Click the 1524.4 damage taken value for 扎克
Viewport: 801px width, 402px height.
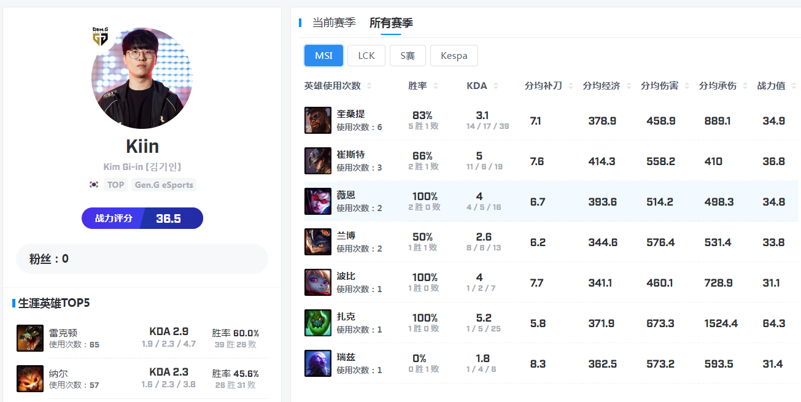coord(721,323)
